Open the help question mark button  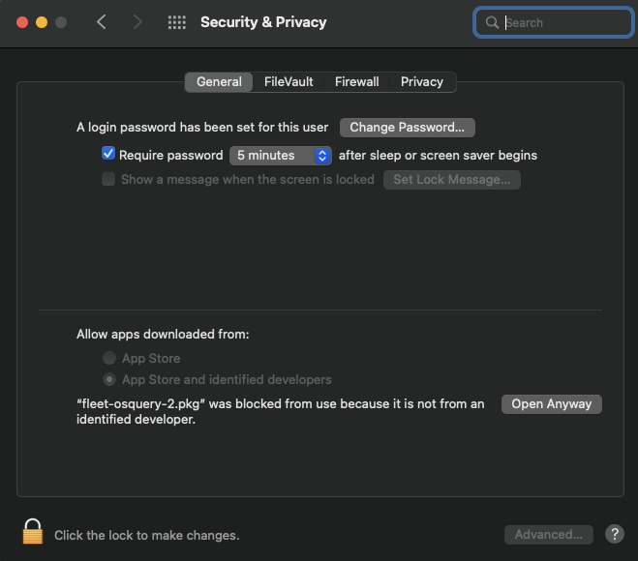(615, 534)
